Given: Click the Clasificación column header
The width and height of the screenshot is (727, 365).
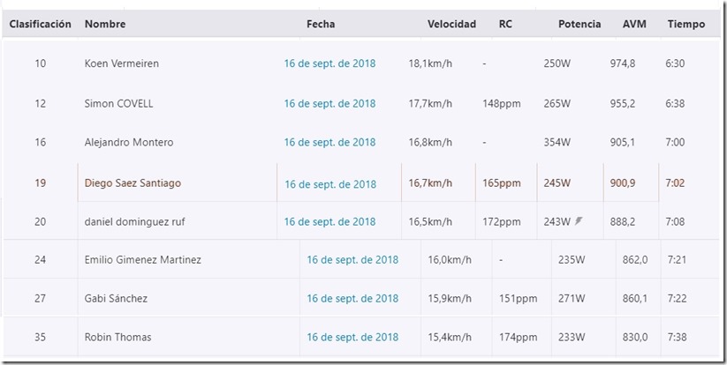Looking at the screenshot, I should (41, 24).
